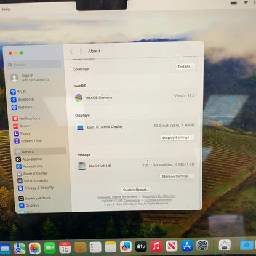
Task: Click the Coverage Details button
Action: tap(185, 66)
